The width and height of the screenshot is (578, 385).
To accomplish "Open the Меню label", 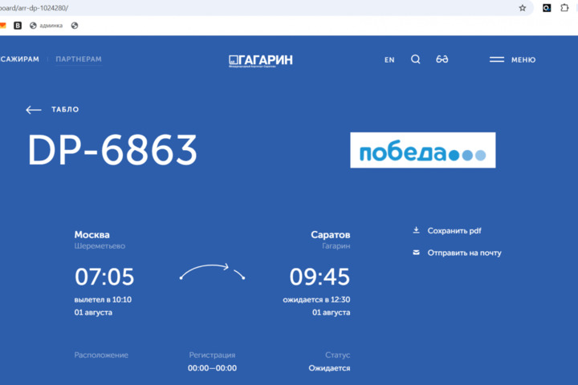I will 523,59.
